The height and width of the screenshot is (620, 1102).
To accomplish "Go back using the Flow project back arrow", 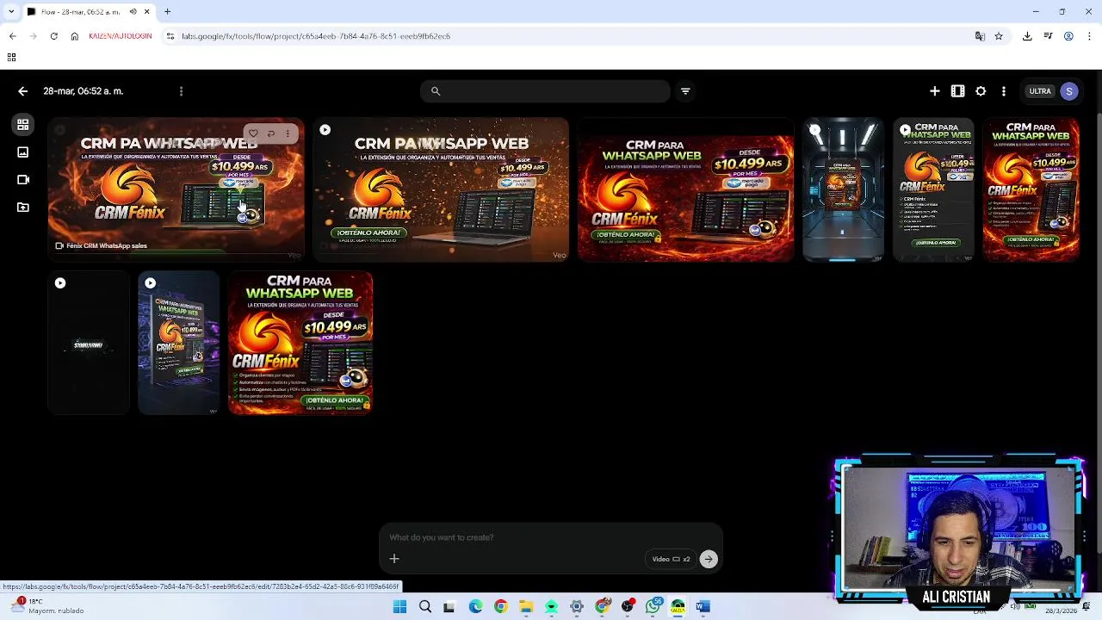I will [23, 91].
